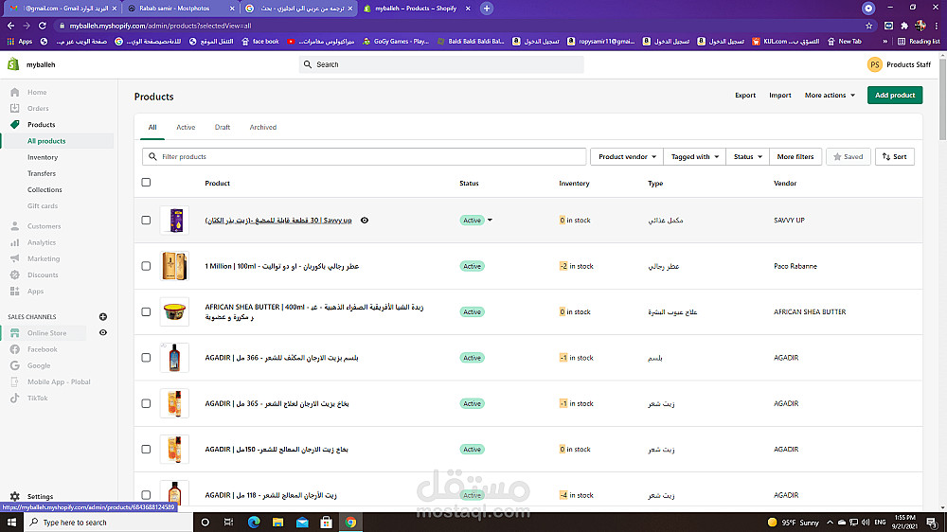Open the Sort options
The image size is (947, 532).
895,157
